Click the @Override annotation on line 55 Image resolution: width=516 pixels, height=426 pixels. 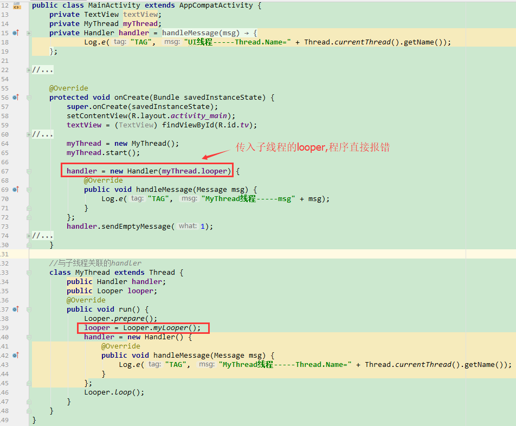pos(69,88)
